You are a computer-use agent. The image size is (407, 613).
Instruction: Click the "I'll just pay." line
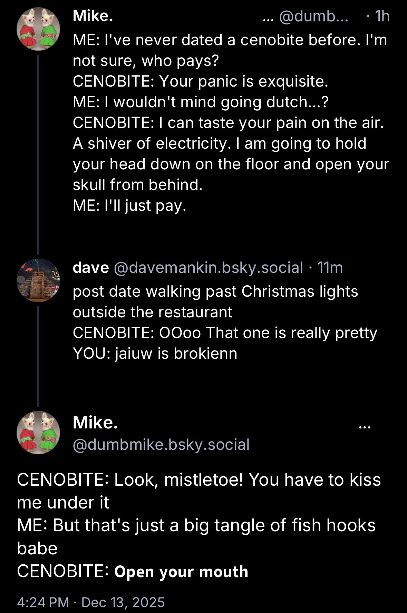pyautogui.click(x=129, y=206)
